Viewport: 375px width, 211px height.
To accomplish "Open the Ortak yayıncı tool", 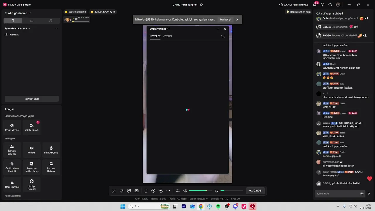I will click(12, 127).
